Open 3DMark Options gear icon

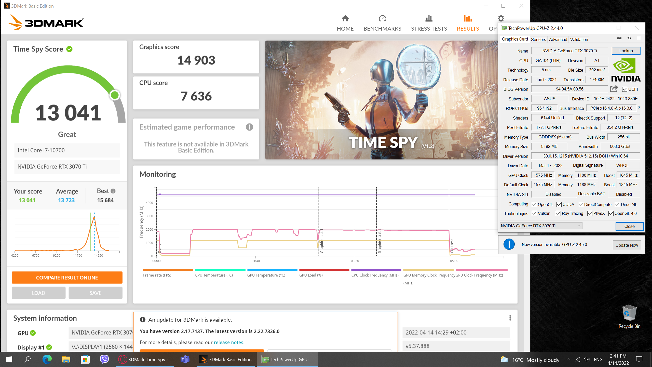tap(501, 19)
